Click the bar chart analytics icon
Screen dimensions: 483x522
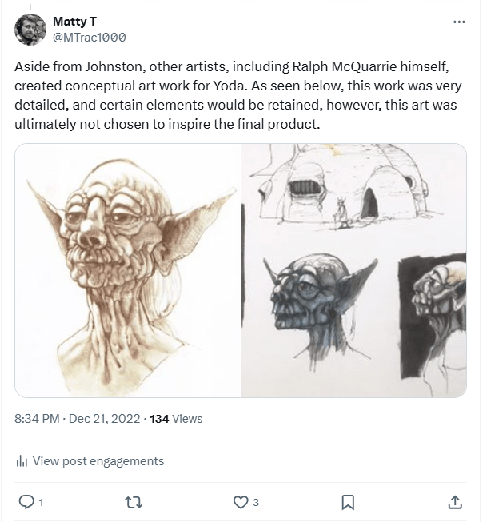coord(22,461)
